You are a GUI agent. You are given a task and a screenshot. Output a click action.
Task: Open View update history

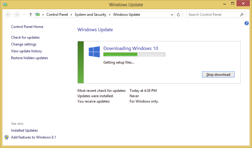(x=27, y=51)
